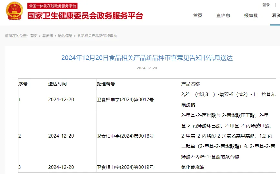
Task: Click the blue 2024年12月20日 article title
Action: (x=147, y=58)
